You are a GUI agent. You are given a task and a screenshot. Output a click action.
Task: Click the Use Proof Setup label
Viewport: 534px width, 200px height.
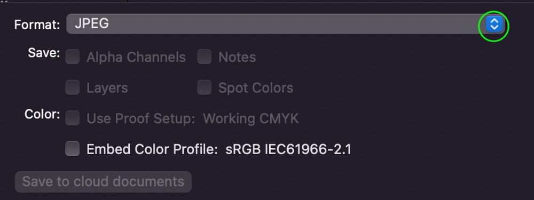coord(140,119)
